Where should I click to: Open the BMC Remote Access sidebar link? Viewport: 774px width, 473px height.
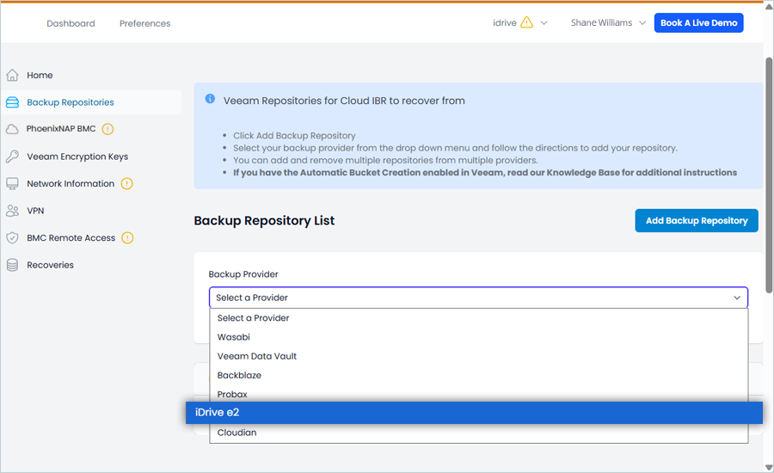point(71,238)
